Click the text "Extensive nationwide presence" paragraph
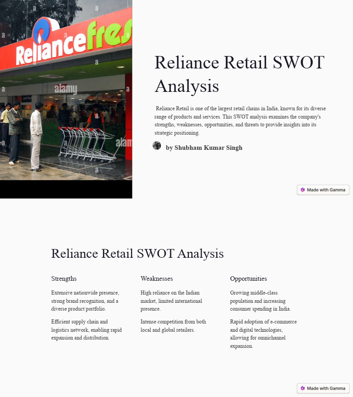 tap(85, 301)
